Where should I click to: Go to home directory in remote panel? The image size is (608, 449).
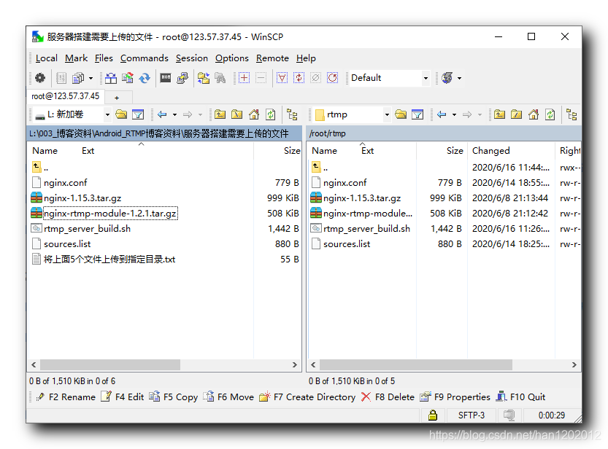[534, 114]
